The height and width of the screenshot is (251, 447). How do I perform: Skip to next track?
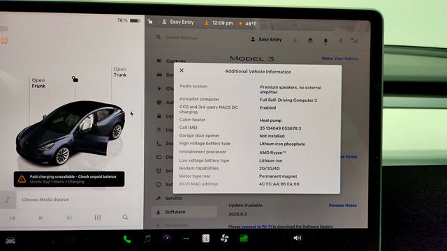coord(69,218)
